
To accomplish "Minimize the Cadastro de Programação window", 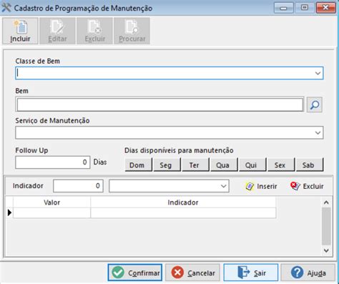I will pos(283,8).
